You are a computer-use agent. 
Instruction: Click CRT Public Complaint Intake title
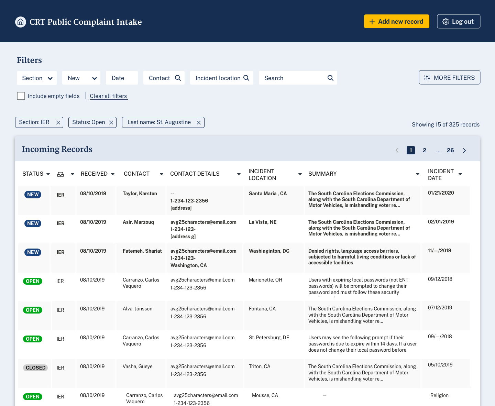pos(86,22)
